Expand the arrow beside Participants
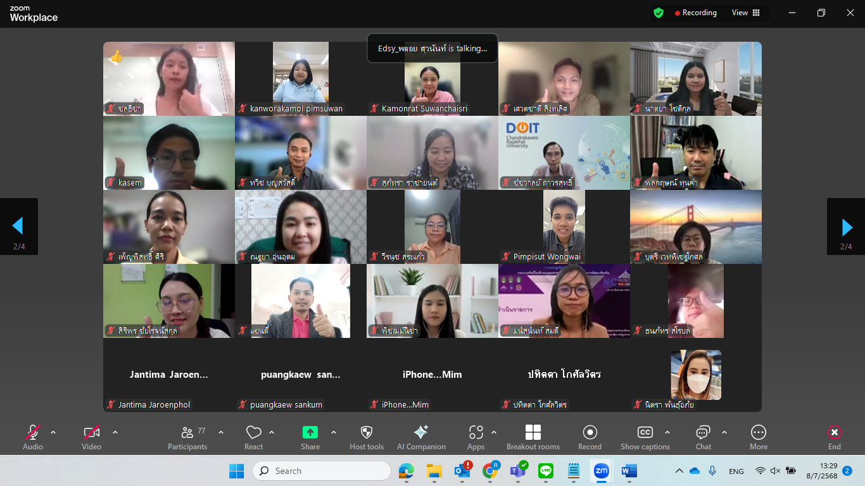 pyautogui.click(x=221, y=432)
